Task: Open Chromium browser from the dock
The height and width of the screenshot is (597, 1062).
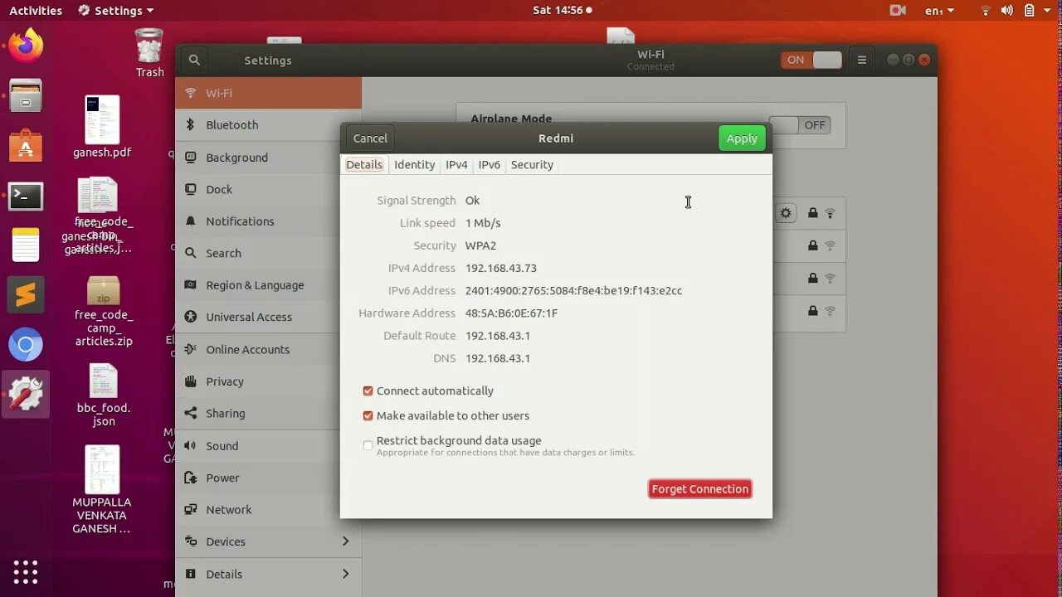Action: (26, 345)
